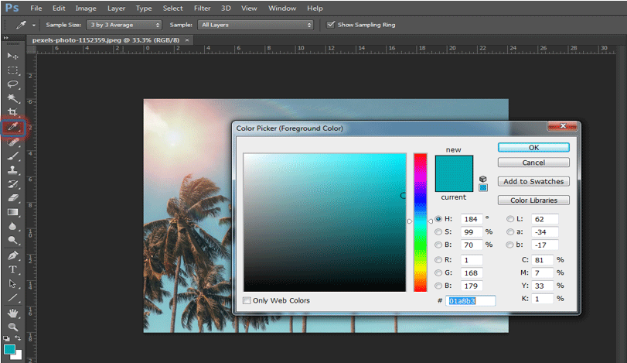Open the Layer menu
This screenshot has width=627, height=363.
coord(116,8)
